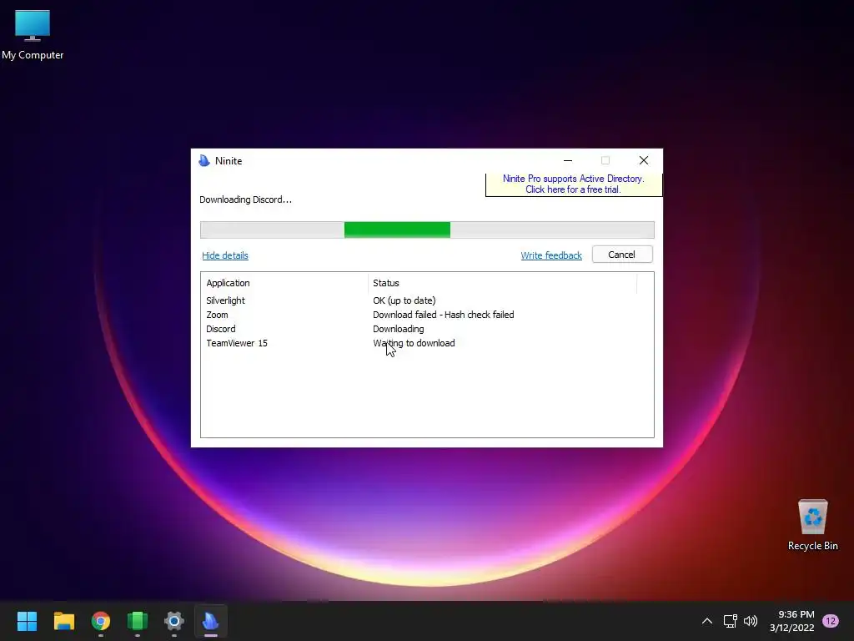Click the Hide details link
The image size is (854, 641).
click(225, 255)
